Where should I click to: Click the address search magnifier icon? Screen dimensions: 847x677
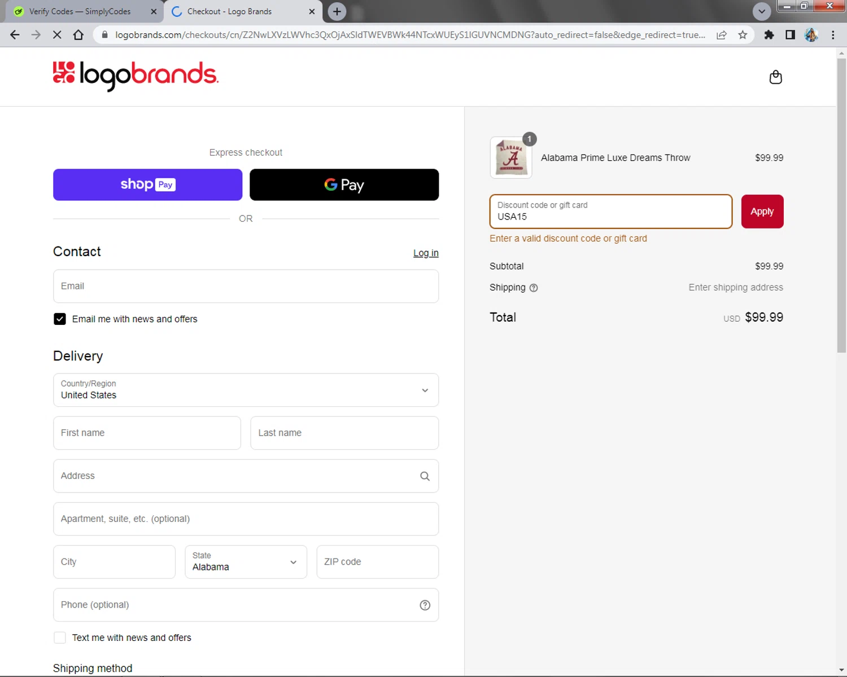point(425,476)
